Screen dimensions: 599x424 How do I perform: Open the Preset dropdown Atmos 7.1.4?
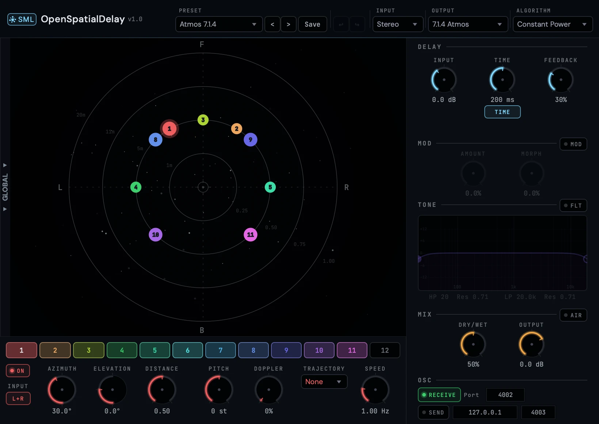point(219,24)
